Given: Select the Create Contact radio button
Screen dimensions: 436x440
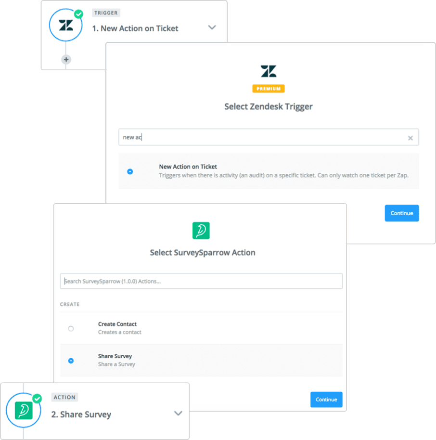Looking at the screenshot, I should [x=71, y=329].
